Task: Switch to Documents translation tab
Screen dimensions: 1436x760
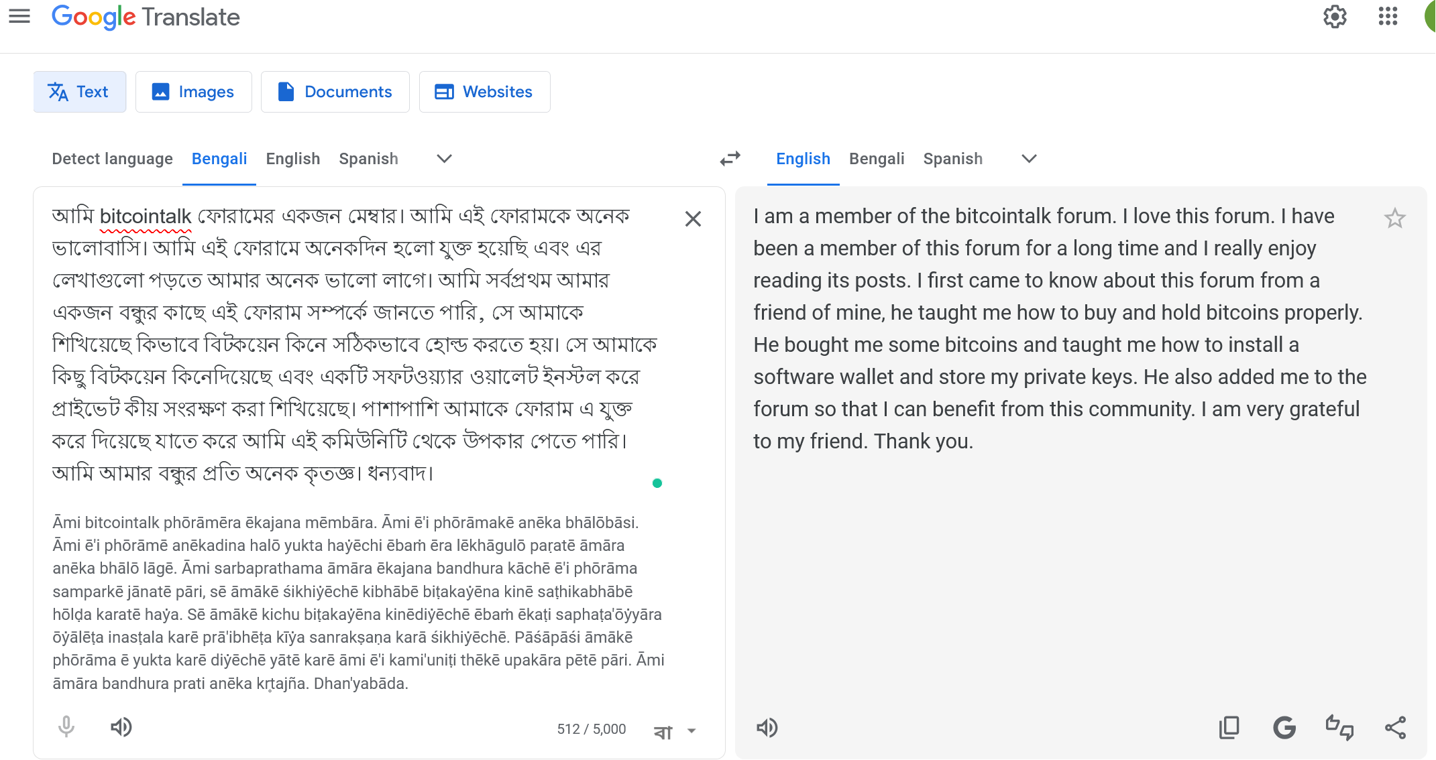Action: [335, 92]
